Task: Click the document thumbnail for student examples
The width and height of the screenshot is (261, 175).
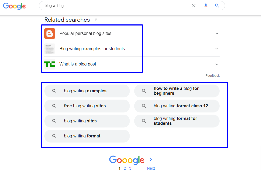Action: [50, 49]
